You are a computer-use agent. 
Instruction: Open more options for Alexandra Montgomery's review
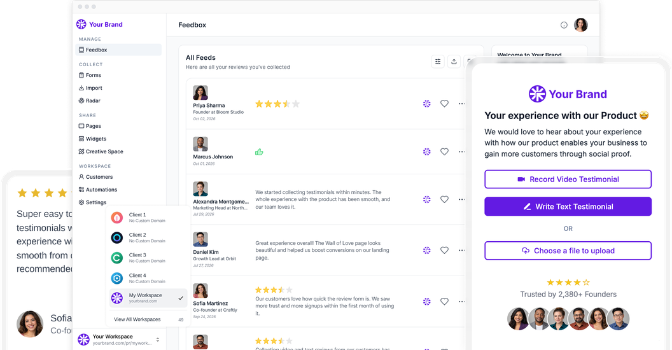tap(461, 199)
